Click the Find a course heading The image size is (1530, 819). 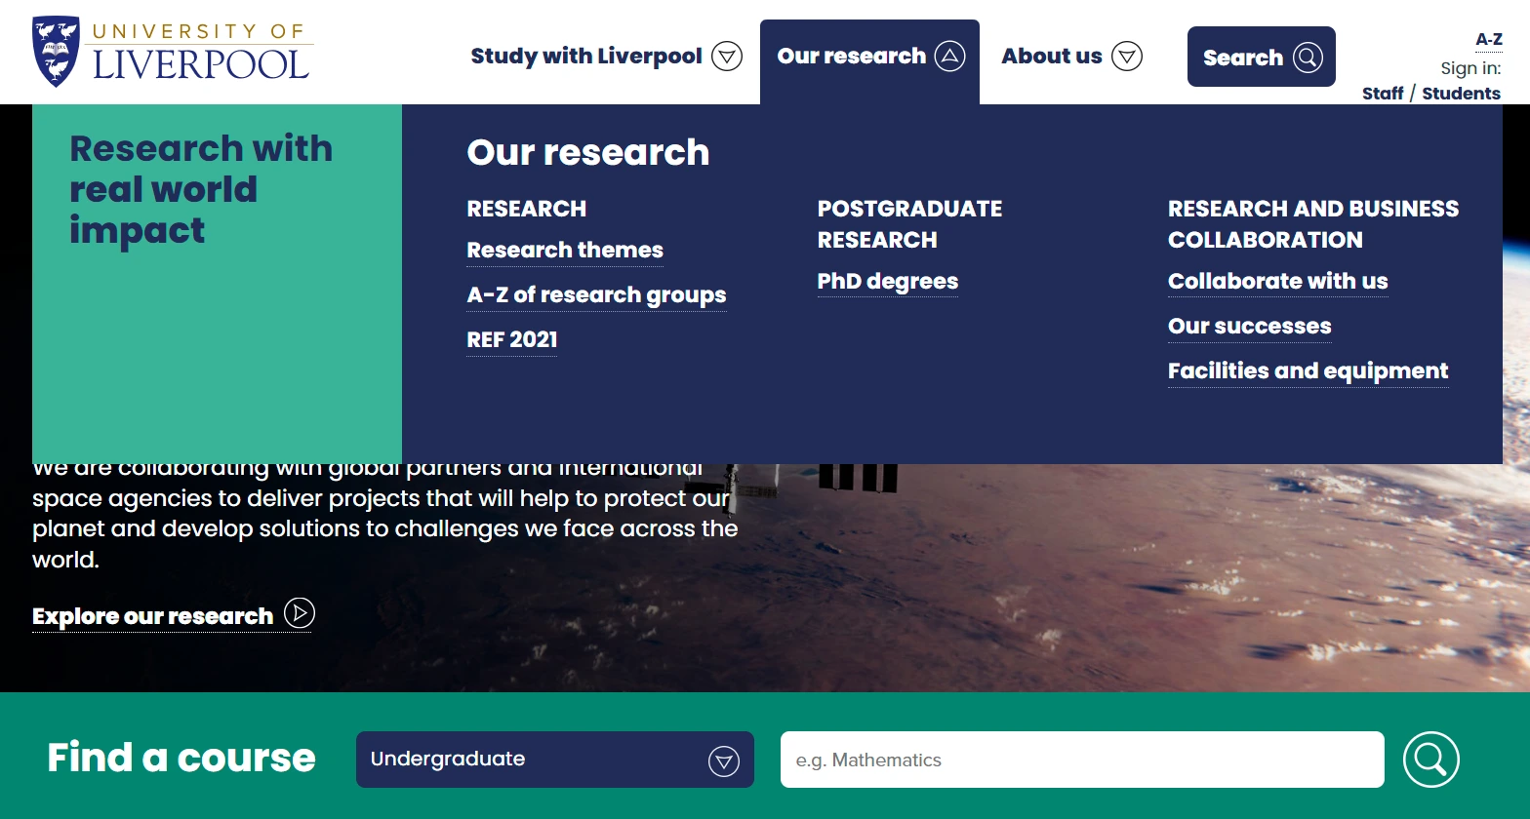[x=181, y=758]
